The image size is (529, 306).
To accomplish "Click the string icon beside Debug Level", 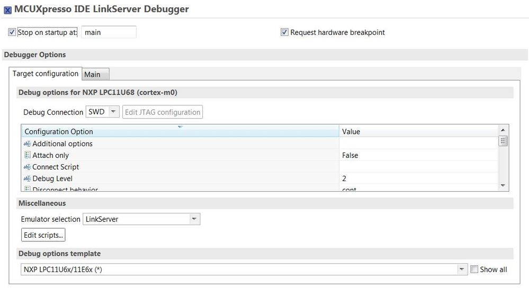I will coord(26,178).
